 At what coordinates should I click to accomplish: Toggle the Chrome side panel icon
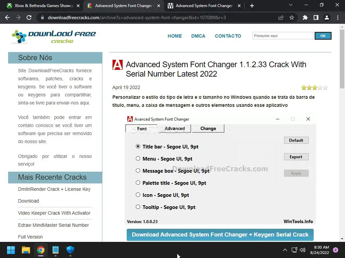[x=316, y=17]
